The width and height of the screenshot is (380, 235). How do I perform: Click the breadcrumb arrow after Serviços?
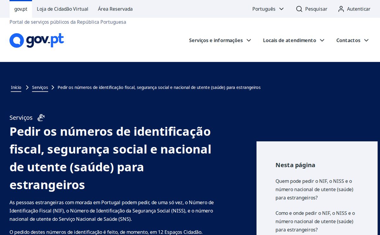[53, 87]
